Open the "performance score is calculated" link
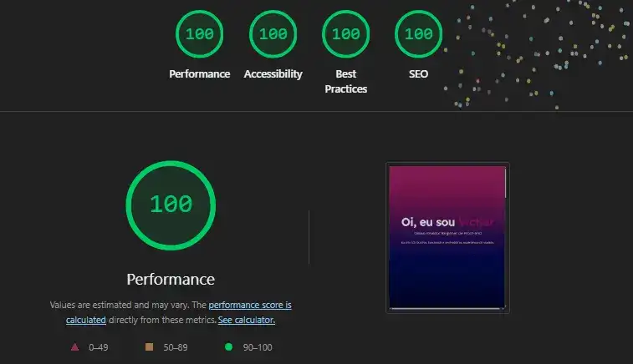This screenshot has height=364, width=633. [x=250, y=306]
